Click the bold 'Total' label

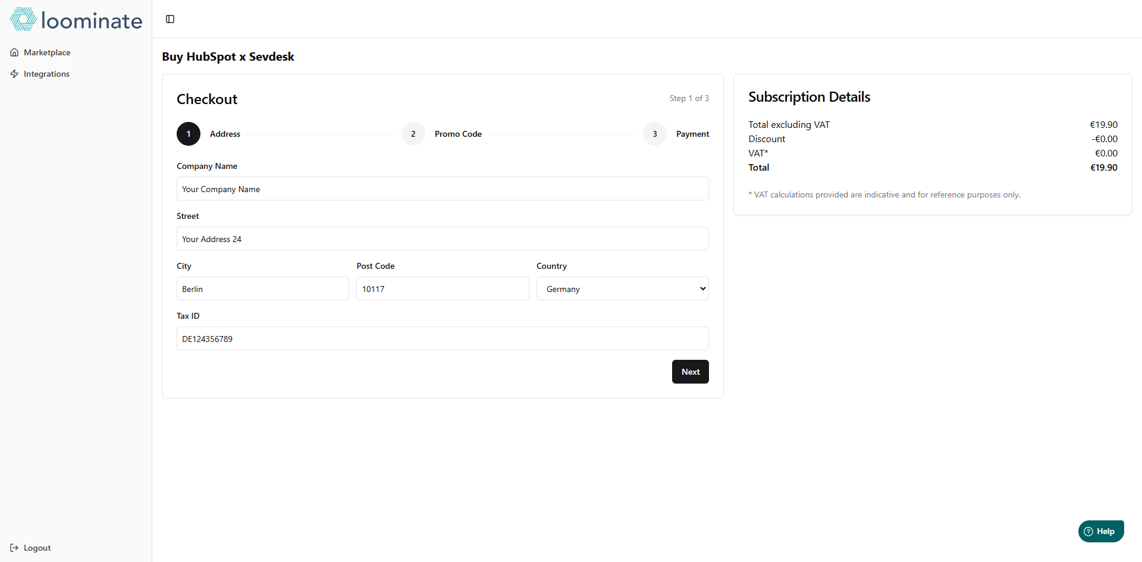pyautogui.click(x=759, y=167)
